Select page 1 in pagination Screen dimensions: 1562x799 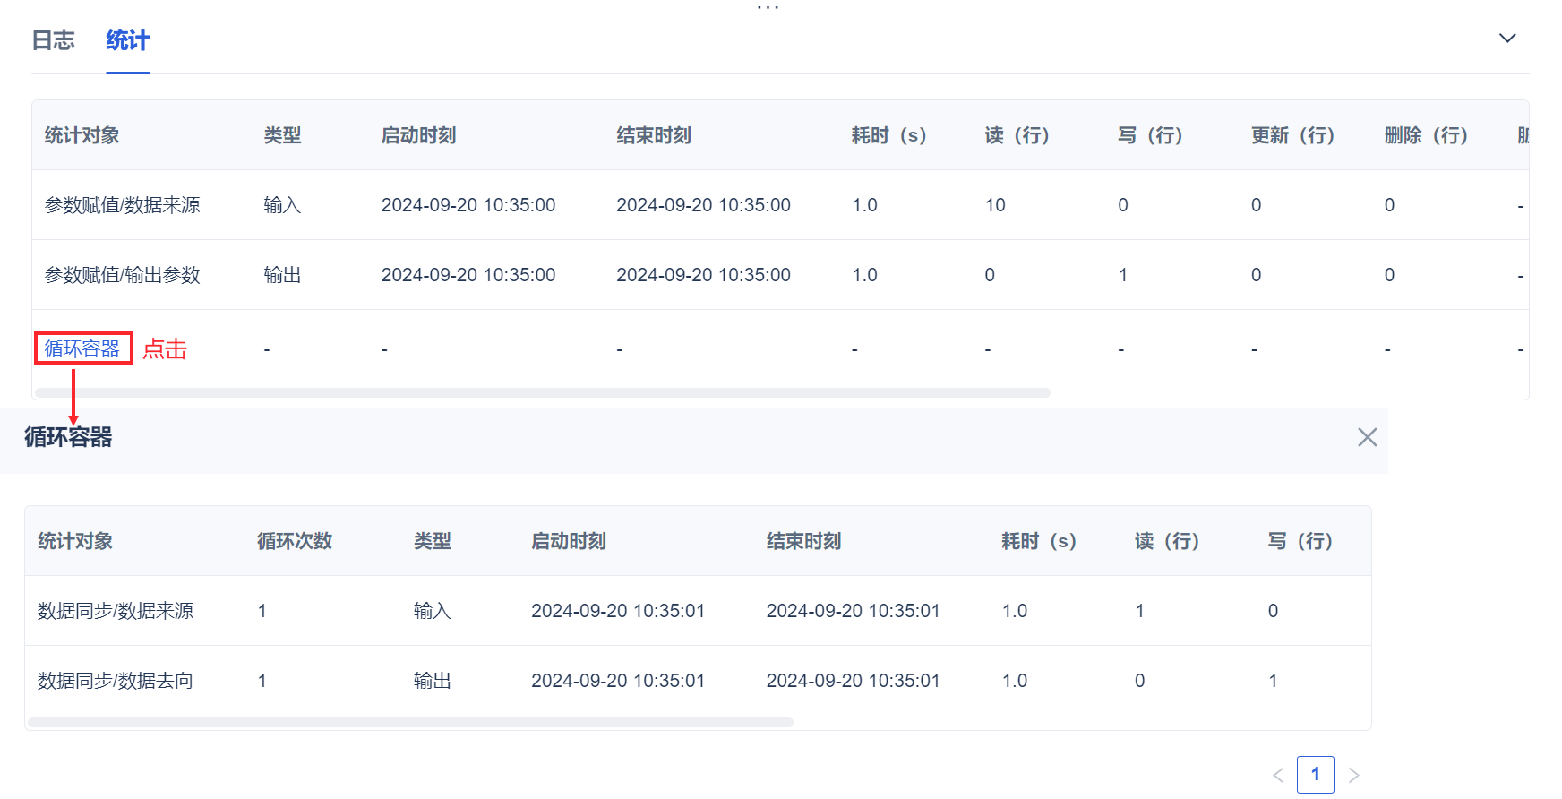tap(1315, 775)
